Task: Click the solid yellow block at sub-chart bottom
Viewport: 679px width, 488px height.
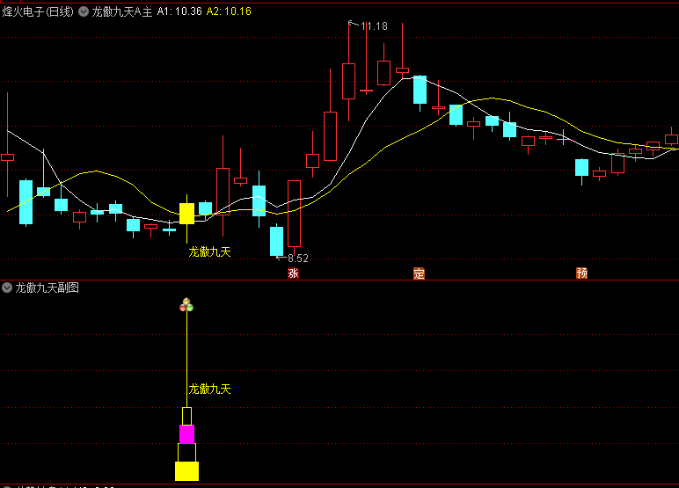Action: click(x=186, y=471)
